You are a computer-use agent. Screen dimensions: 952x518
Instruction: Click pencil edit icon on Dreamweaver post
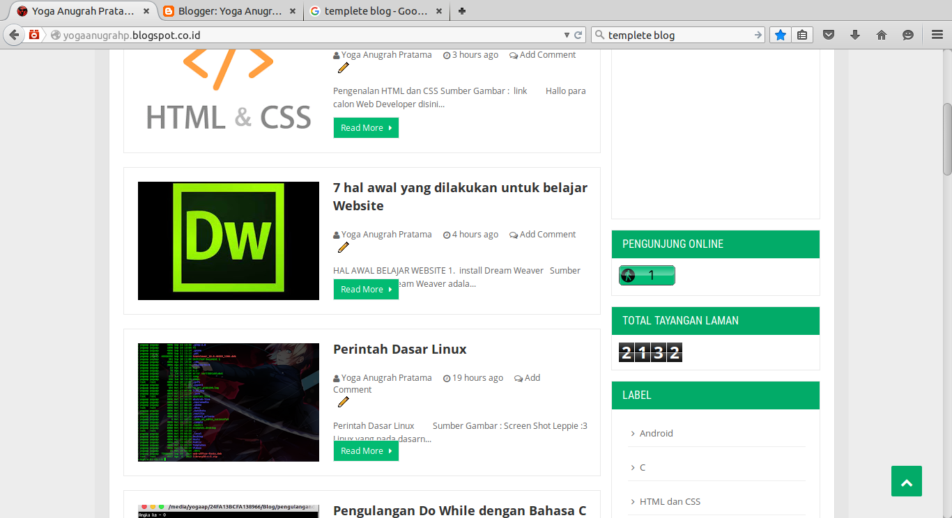coord(343,247)
